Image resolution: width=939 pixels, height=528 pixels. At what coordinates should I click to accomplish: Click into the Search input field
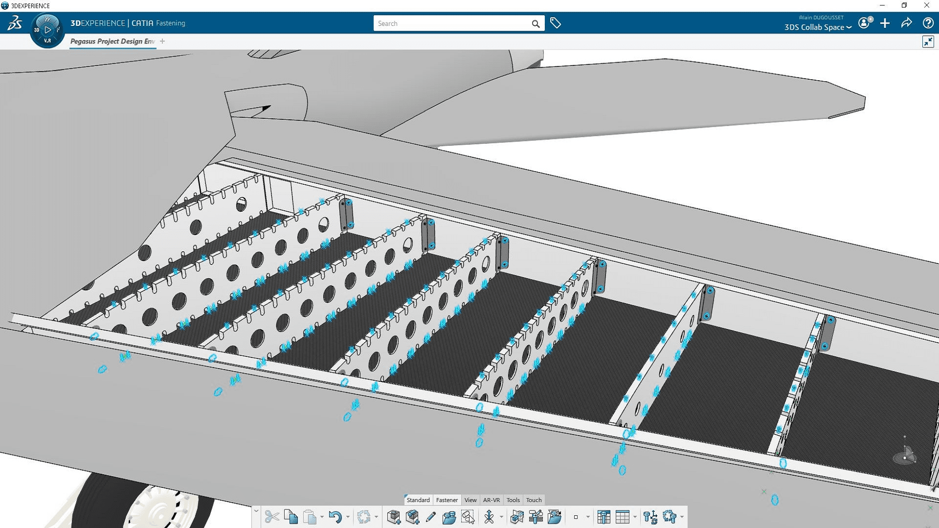[452, 23]
